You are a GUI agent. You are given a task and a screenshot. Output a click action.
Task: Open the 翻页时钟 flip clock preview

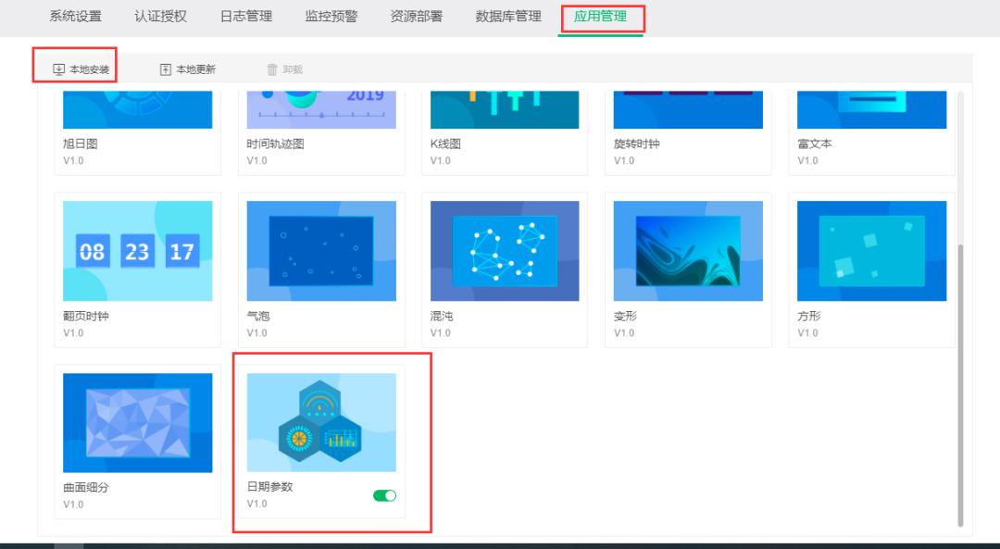[137, 250]
